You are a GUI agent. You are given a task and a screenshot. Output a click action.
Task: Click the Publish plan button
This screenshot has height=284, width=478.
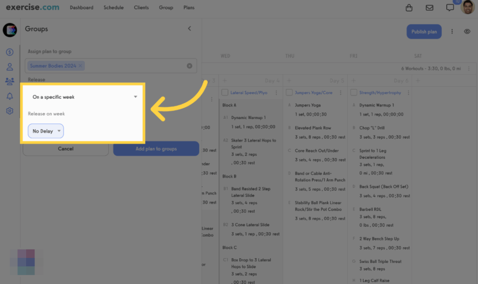424,32
